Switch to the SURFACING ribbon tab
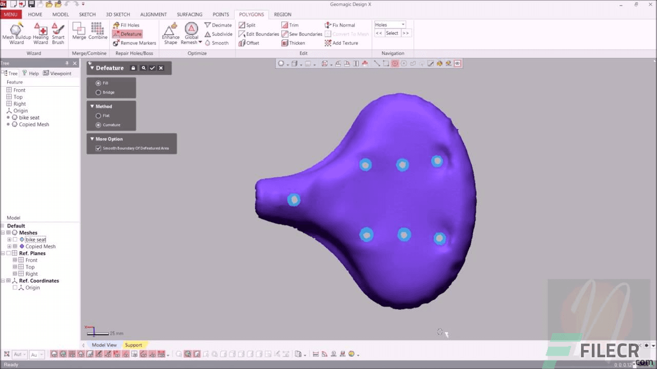Screen dimensions: 657x369 click(189, 14)
